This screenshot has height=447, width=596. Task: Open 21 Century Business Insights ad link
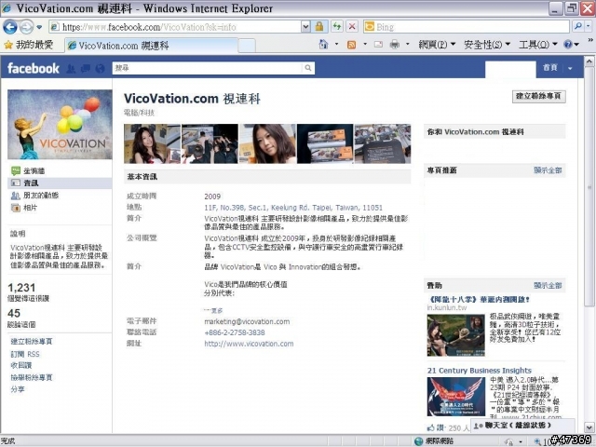(480, 371)
